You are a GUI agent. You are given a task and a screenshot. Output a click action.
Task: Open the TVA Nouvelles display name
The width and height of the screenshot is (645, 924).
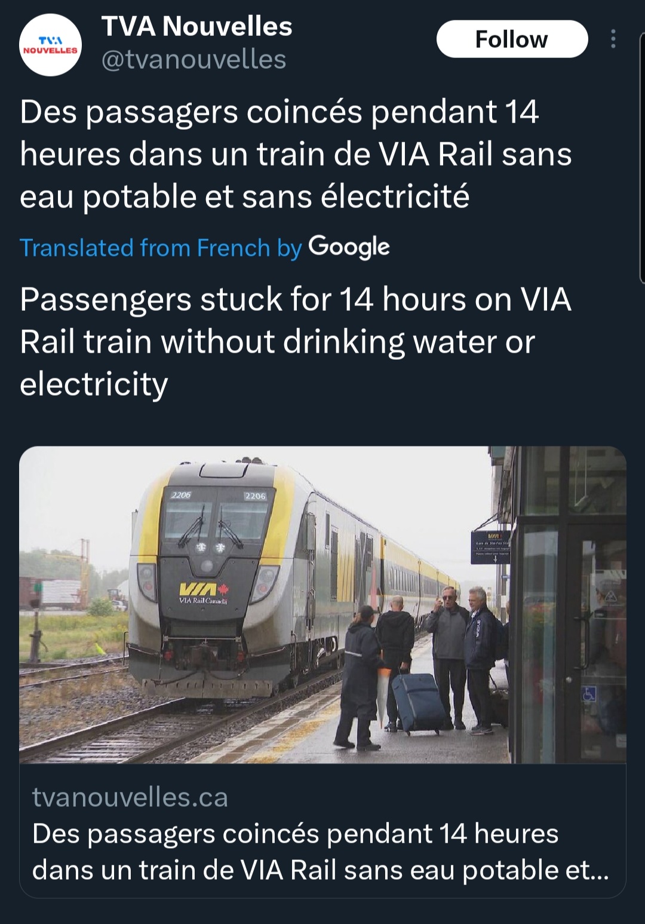click(196, 26)
